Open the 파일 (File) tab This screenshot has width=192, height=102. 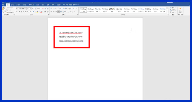coord(3,5)
